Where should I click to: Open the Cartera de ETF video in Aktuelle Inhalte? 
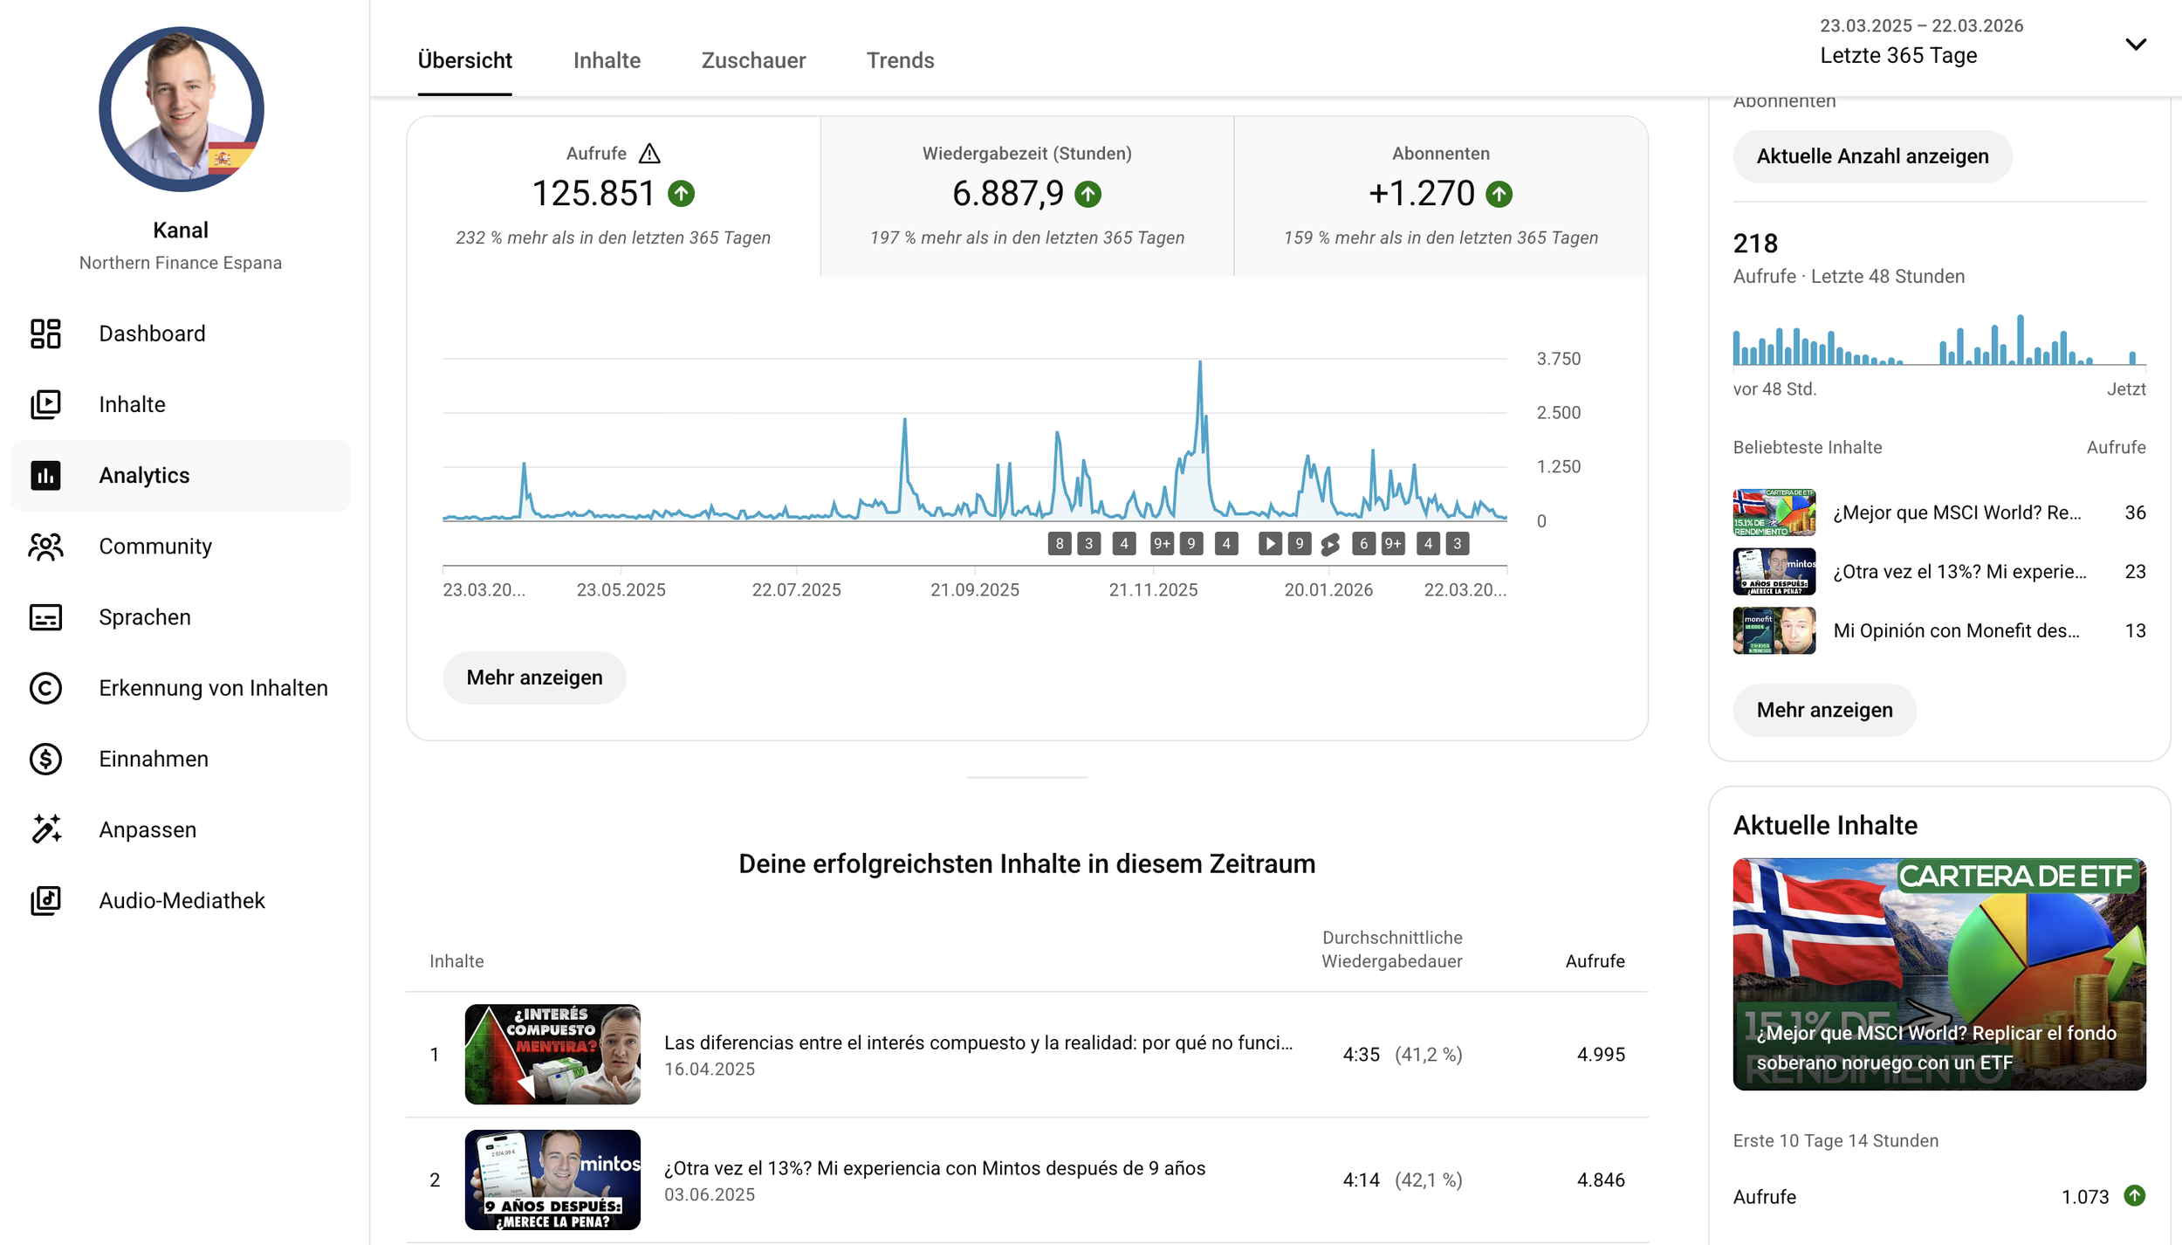click(x=1938, y=973)
